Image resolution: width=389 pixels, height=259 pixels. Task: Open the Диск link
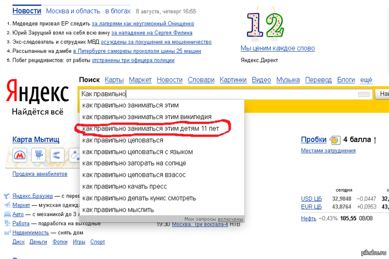tap(18, 242)
